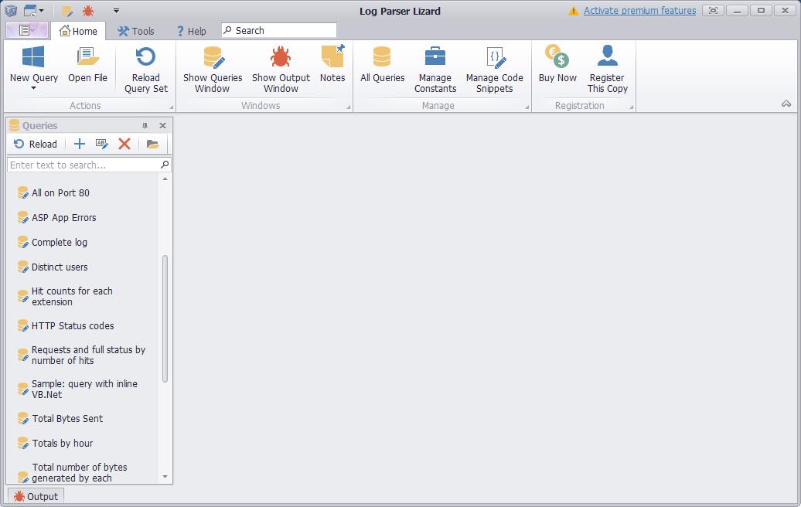Click the Activate premium features link
This screenshot has width=801, height=507.
(639, 11)
